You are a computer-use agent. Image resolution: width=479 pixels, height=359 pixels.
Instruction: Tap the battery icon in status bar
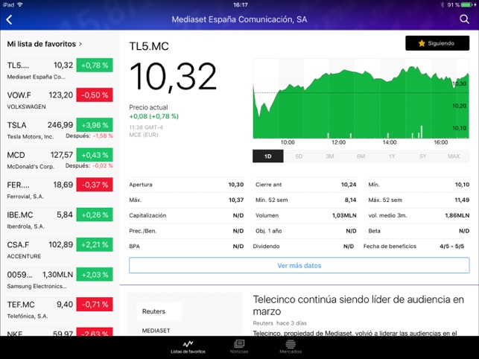click(467, 4)
